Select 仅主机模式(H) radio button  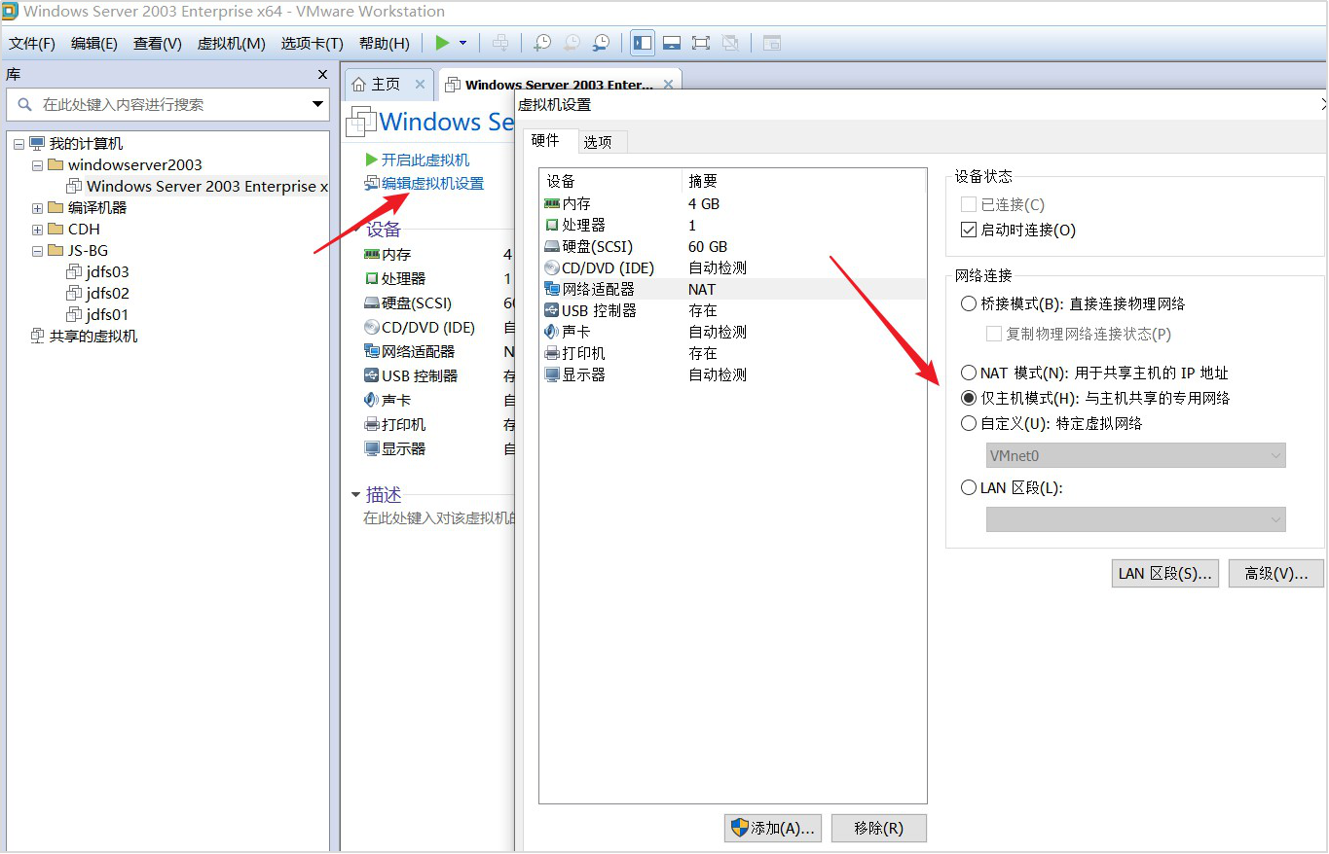tap(968, 398)
